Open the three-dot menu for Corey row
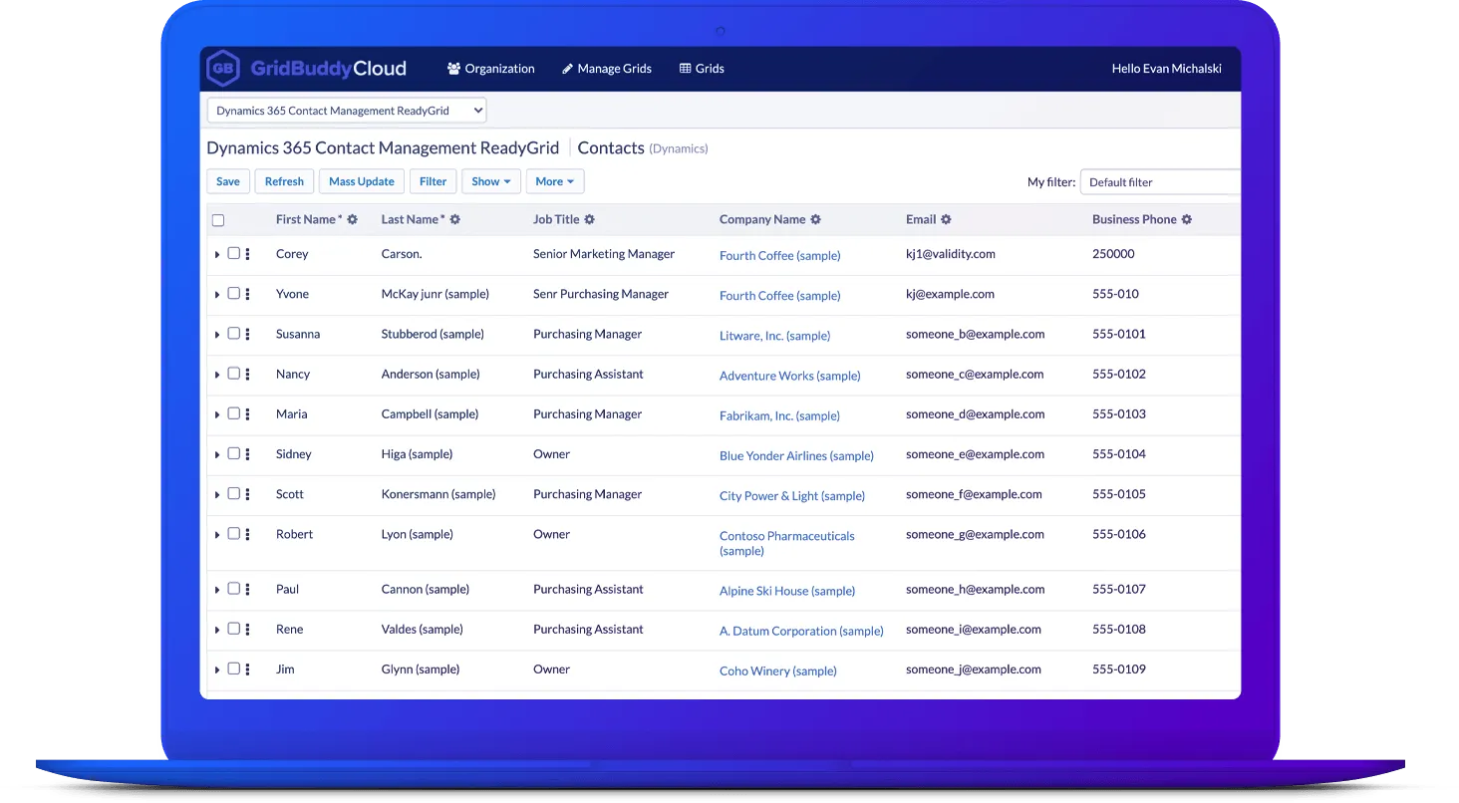The height and width of the screenshot is (803, 1459). coord(247,254)
